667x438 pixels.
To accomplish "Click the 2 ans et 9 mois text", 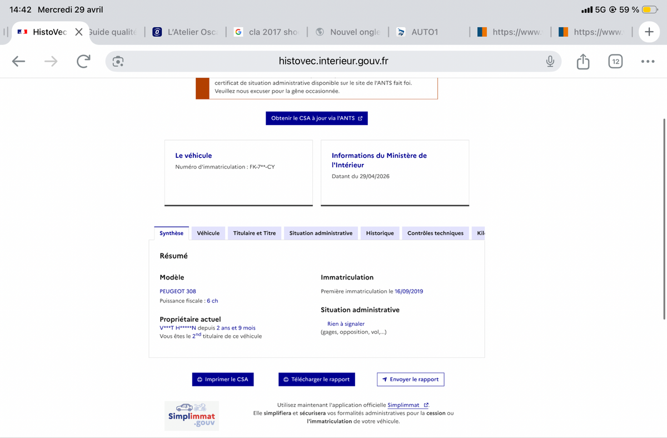I will pyautogui.click(x=236, y=328).
